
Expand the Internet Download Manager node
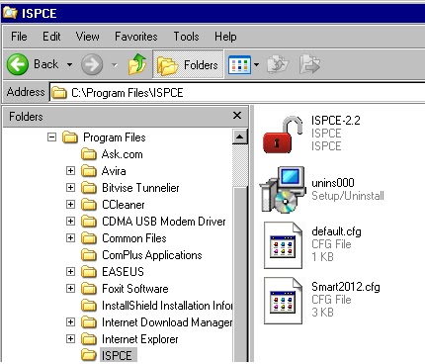tap(70, 321)
